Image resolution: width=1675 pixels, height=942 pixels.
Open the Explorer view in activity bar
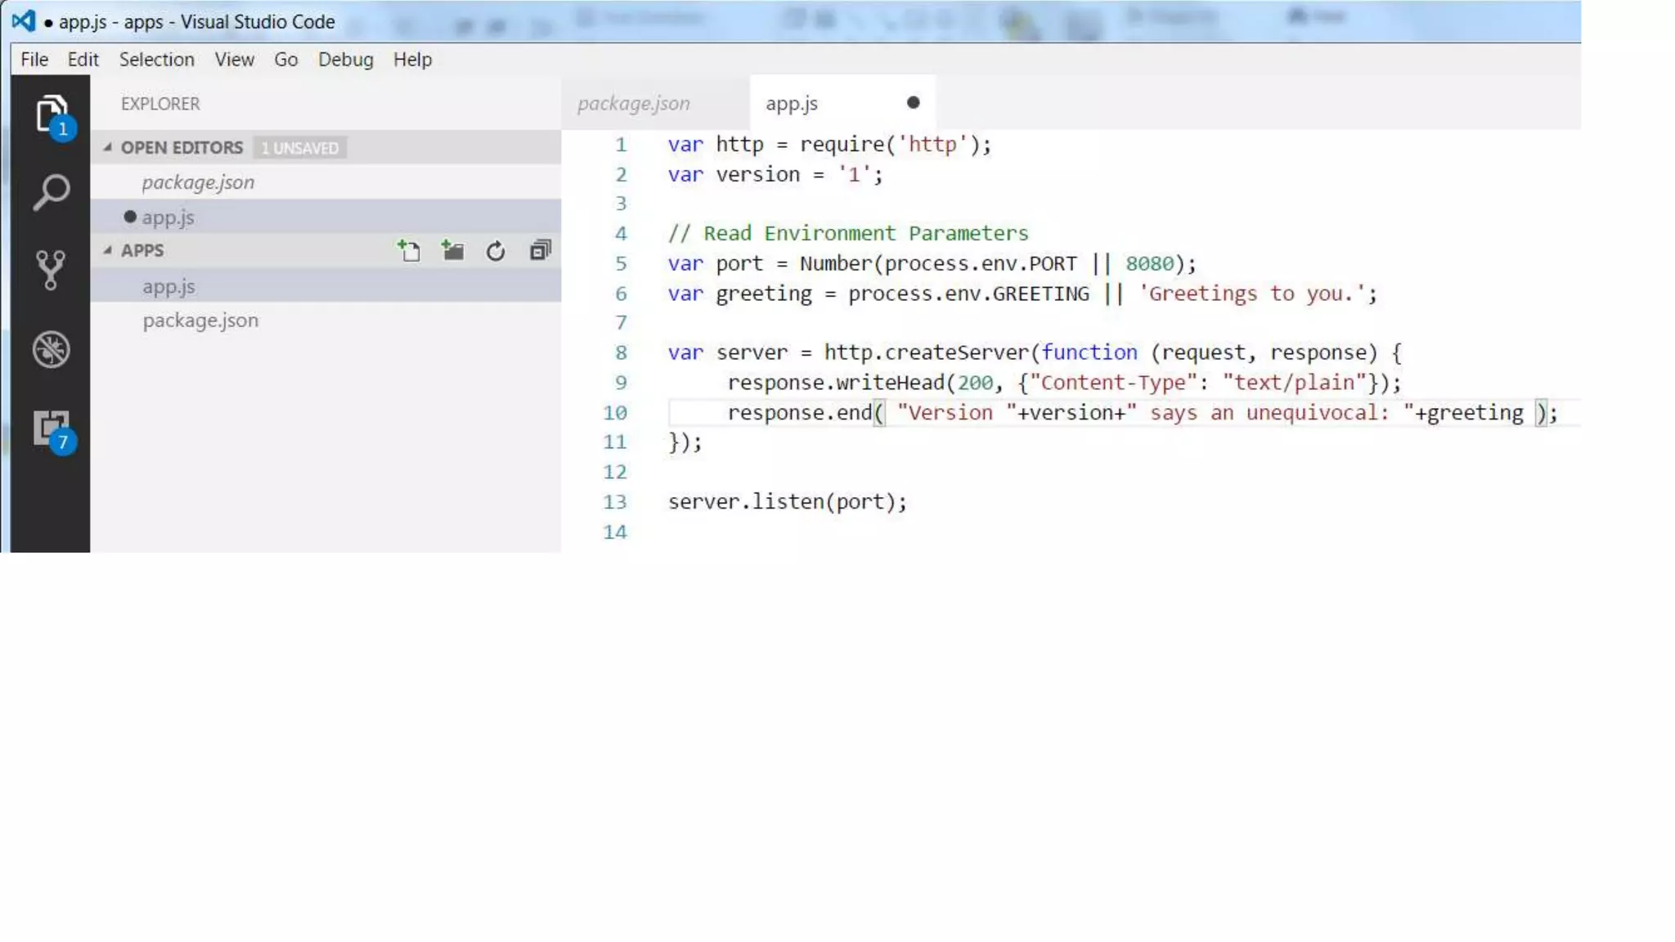tap(51, 113)
